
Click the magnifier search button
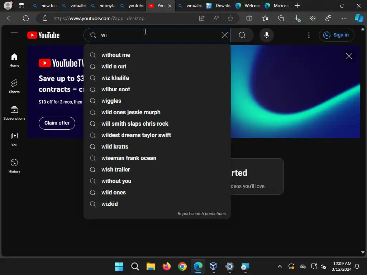tap(242, 35)
